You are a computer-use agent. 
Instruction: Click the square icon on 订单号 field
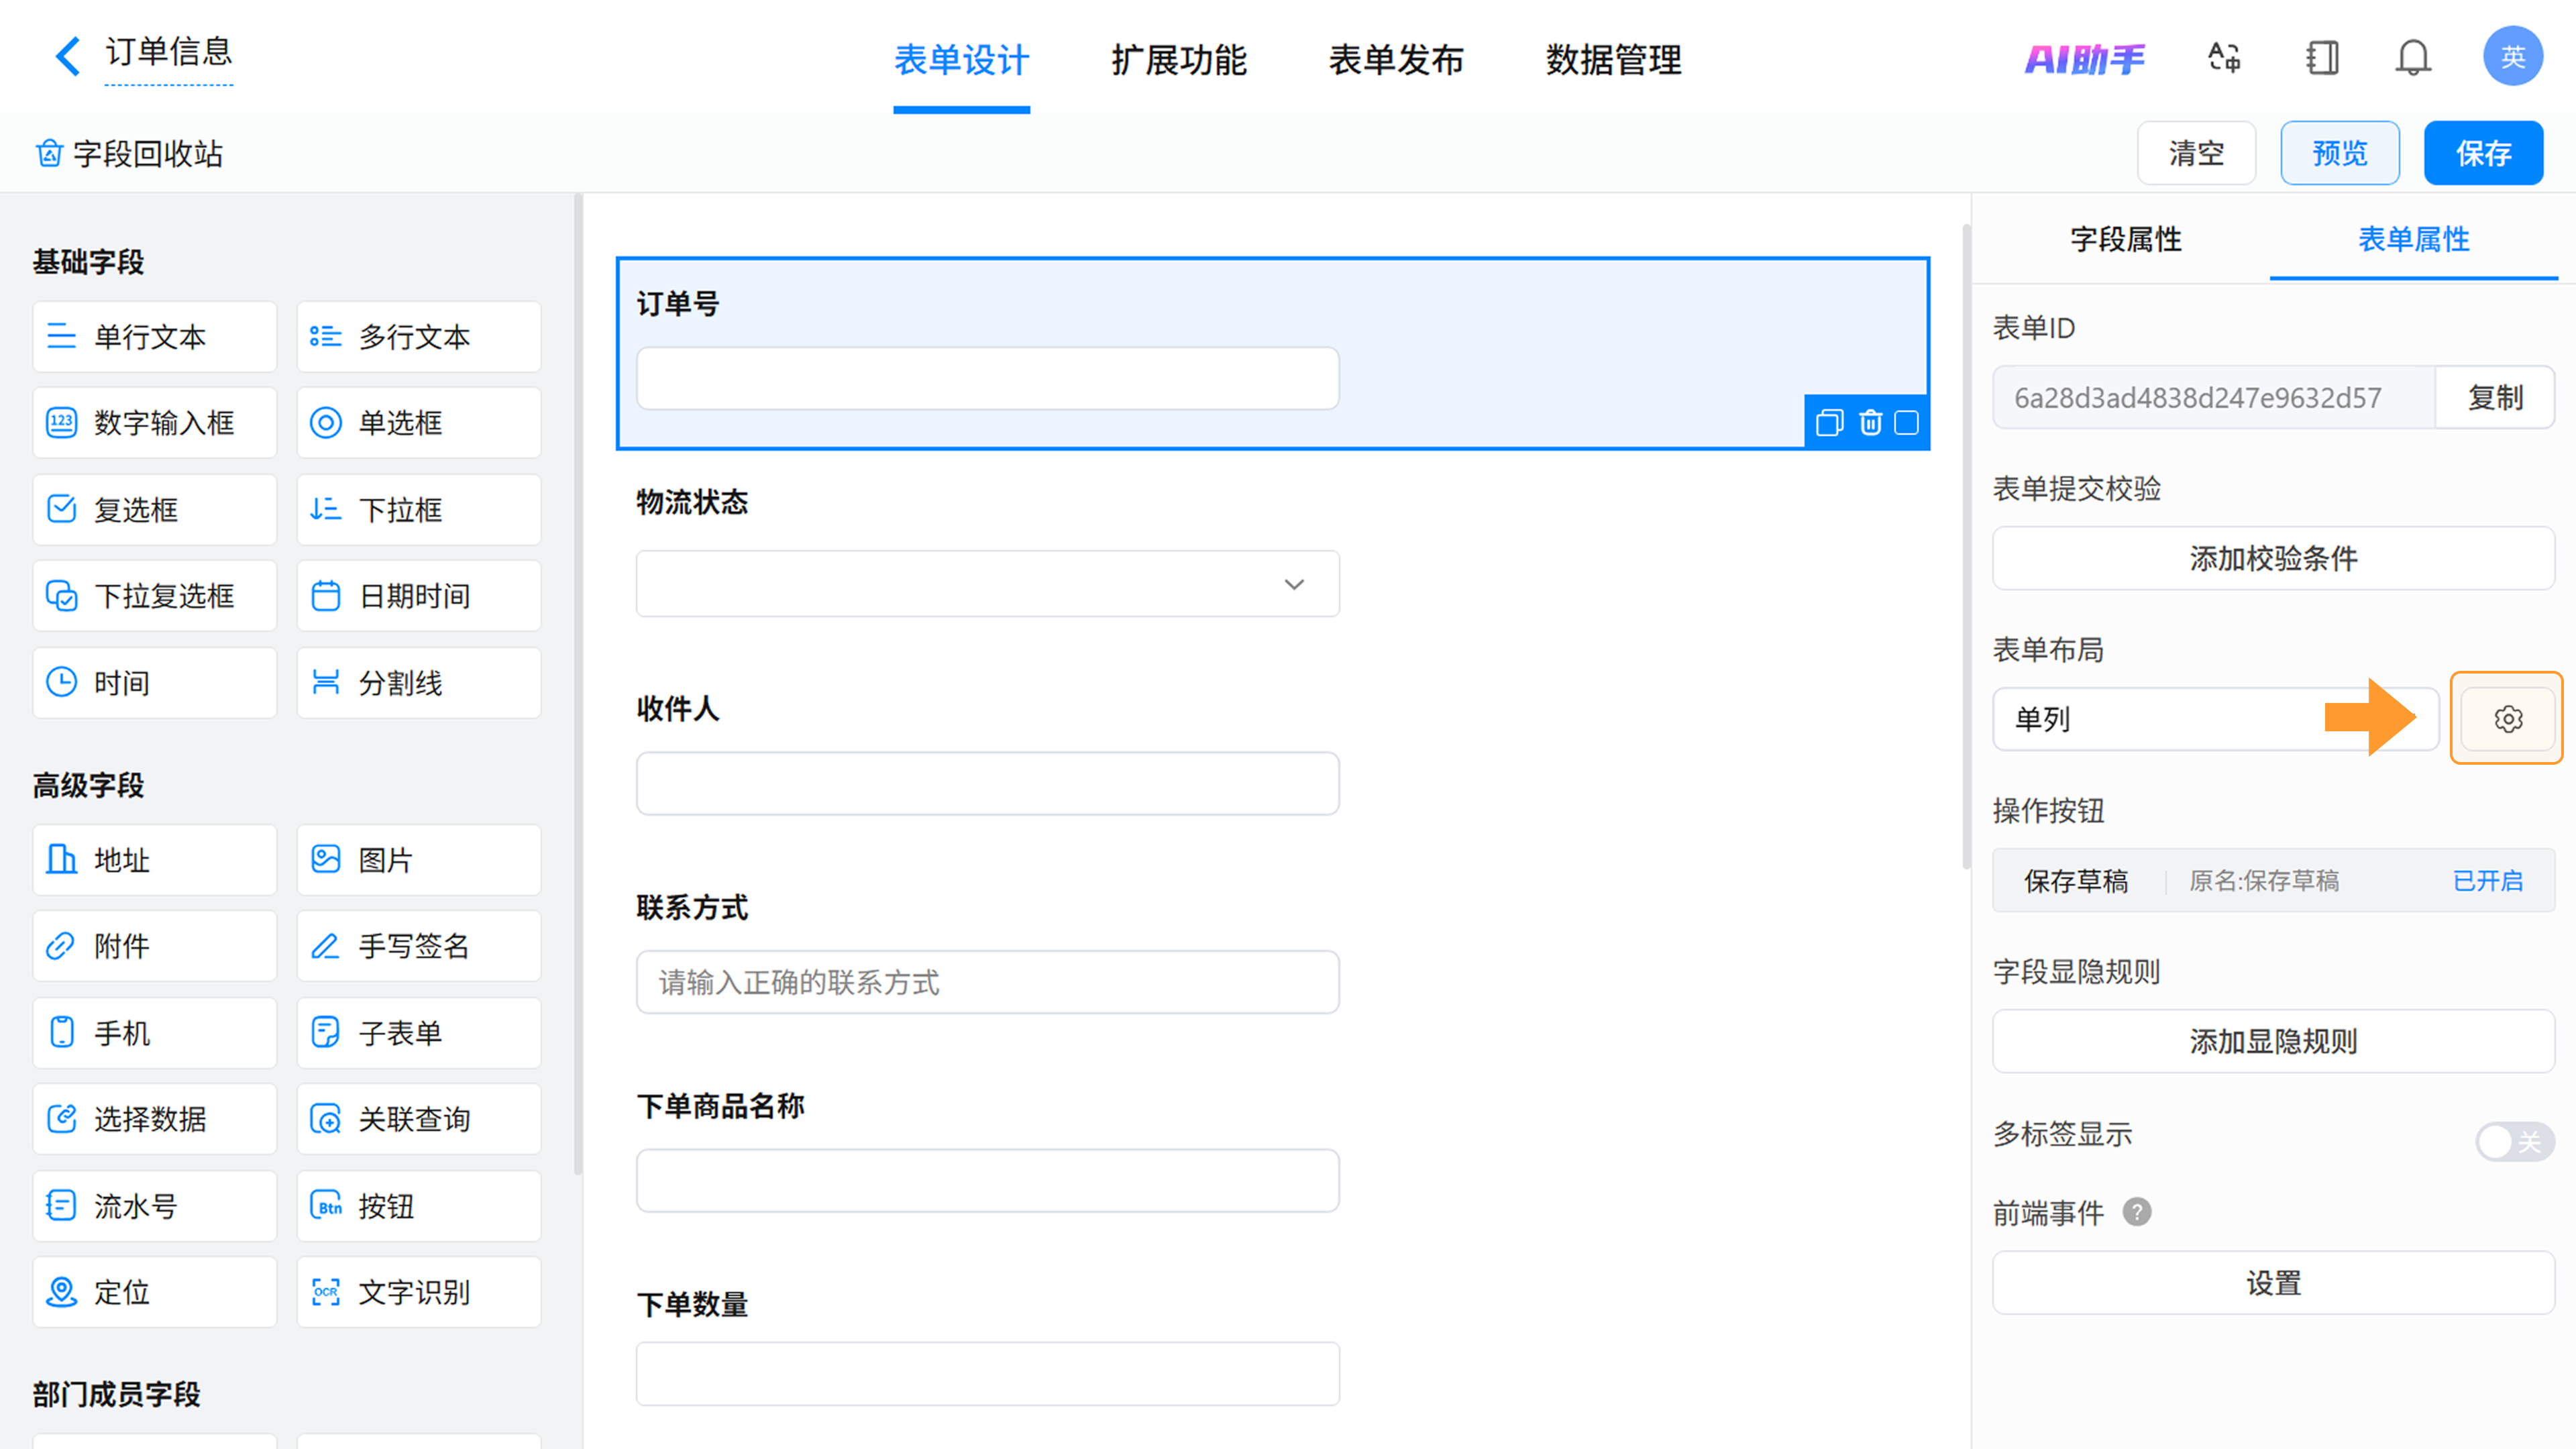(x=1907, y=423)
